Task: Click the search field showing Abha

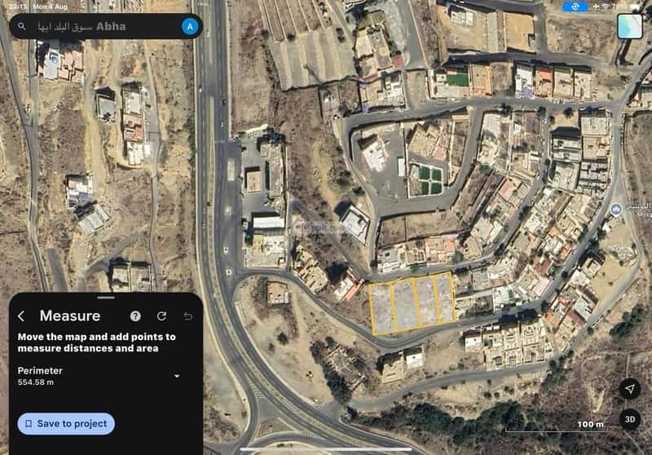Action: 106,27
